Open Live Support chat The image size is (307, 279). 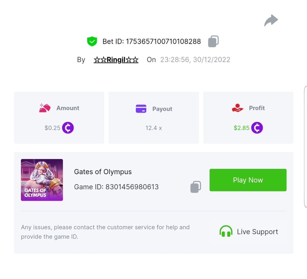tap(257, 232)
